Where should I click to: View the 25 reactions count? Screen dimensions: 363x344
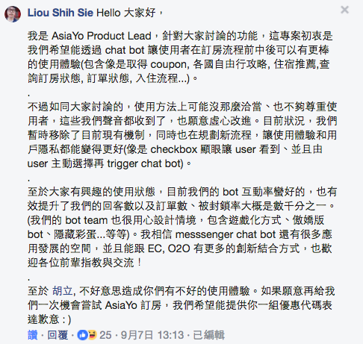point(105,335)
